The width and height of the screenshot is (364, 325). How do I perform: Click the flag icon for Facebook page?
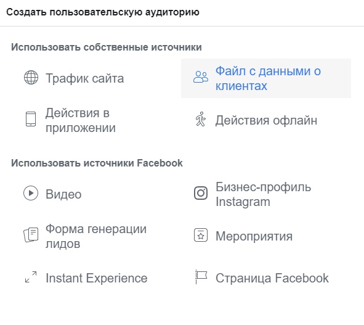(201, 277)
